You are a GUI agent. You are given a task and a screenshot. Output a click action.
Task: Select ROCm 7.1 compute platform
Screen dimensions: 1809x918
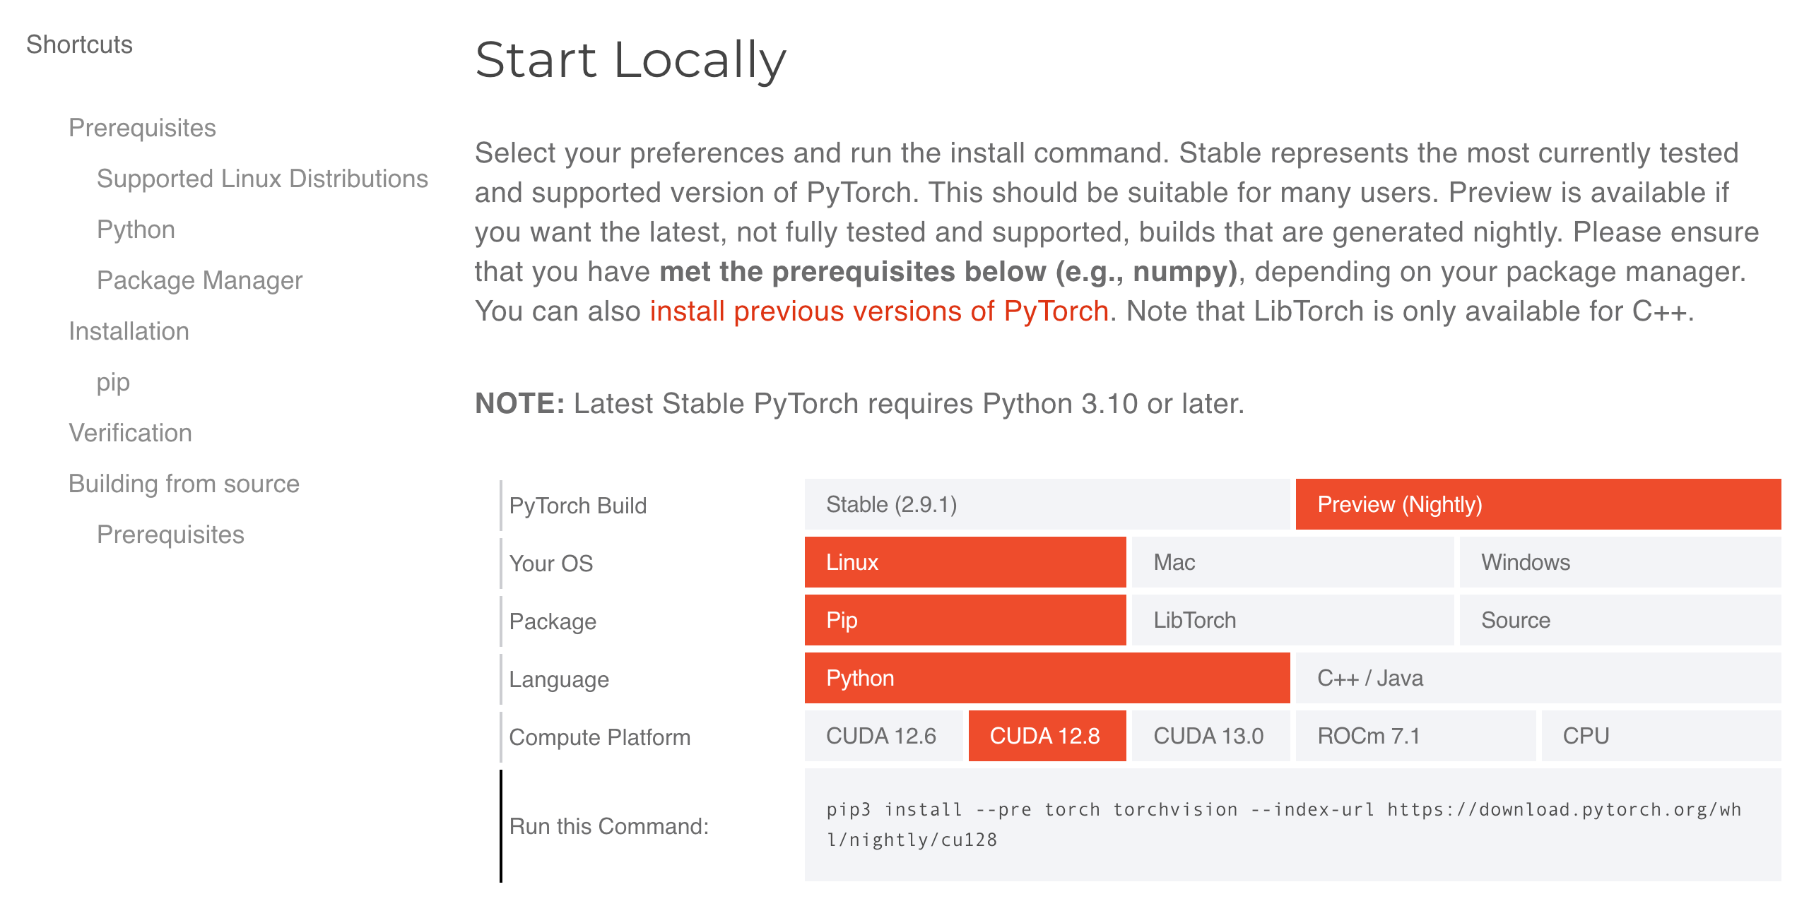coord(1415,736)
